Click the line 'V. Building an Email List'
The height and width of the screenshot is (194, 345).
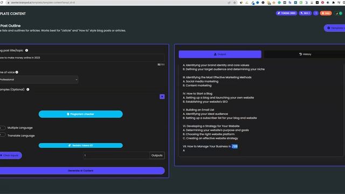click(198, 110)
